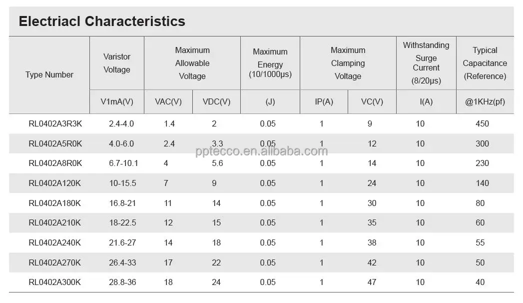Select the Maximum Clamping Voltage header
Screen dimensions: 523x303
click(348, 63)
